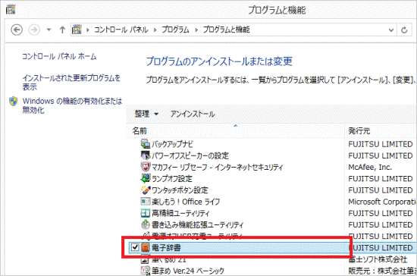Open コントロール パネル ホーム link
This screenshot has width=417, height=276.
point(59,56)
